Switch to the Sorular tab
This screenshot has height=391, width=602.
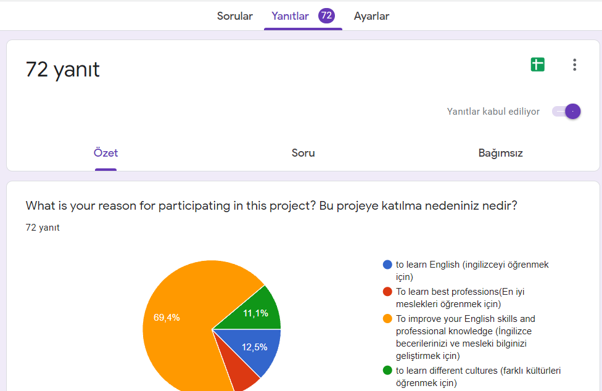click(234, 16)
